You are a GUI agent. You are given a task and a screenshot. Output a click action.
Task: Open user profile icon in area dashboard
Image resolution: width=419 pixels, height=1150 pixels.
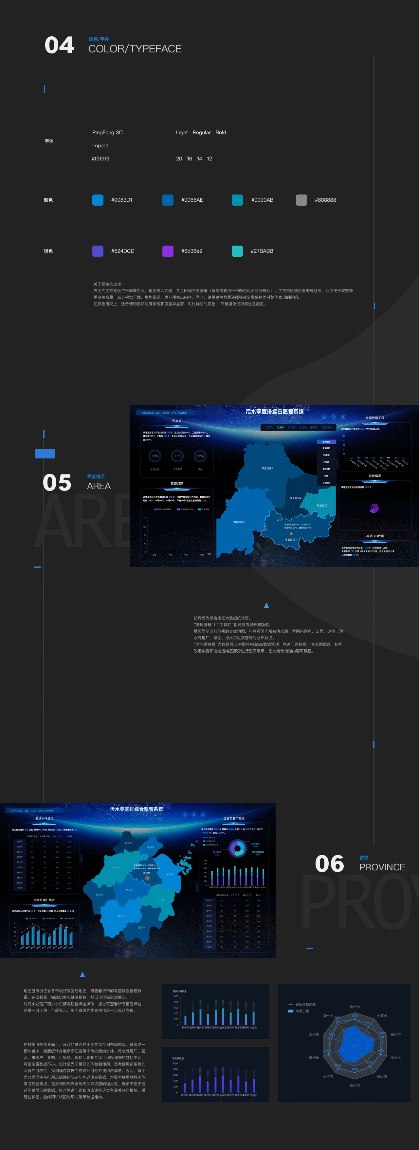(343, 417)
